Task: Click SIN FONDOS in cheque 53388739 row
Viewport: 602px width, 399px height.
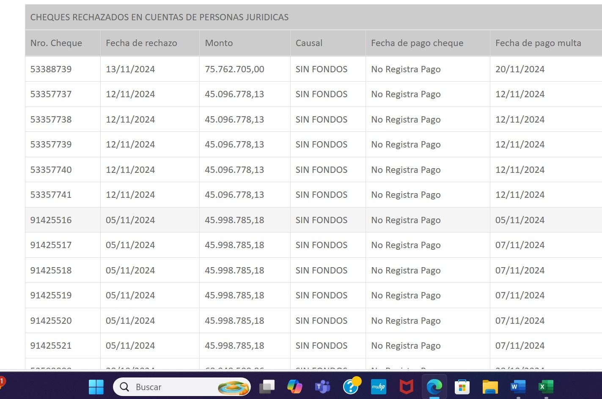Action: click(322, 69)
